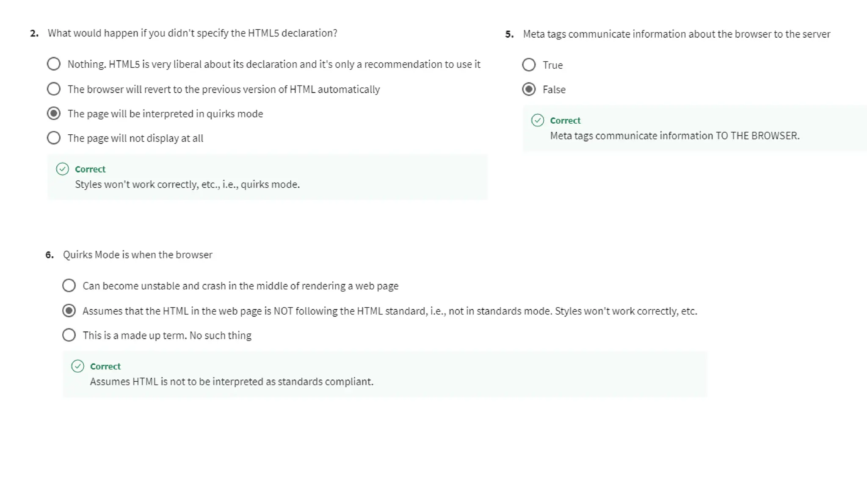Click the question 5 meta tags statement
Image resolution: width=867 pixels, height=488 pixels.
(x=676, y=34)
